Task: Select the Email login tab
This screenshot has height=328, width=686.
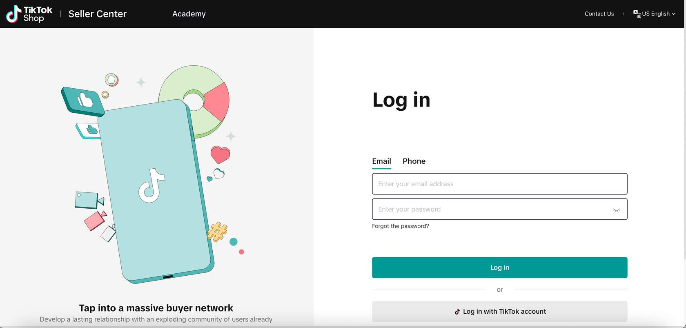Action: (x=381, y=161)
